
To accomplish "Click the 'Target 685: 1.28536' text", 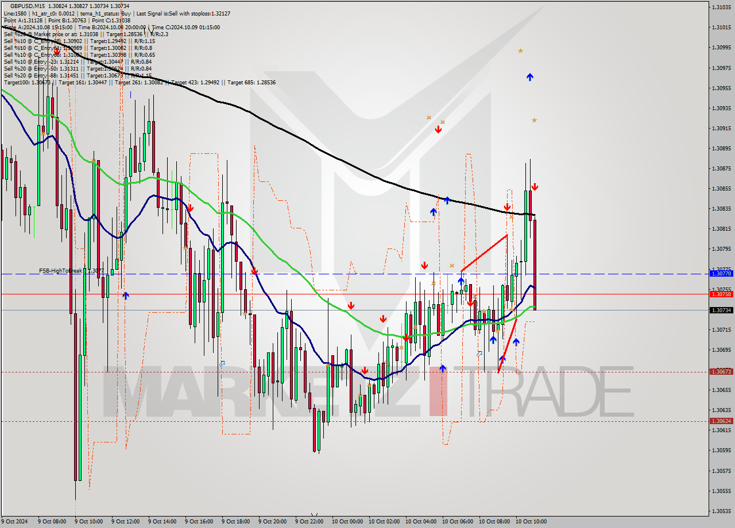I will [x=252, y=82].
